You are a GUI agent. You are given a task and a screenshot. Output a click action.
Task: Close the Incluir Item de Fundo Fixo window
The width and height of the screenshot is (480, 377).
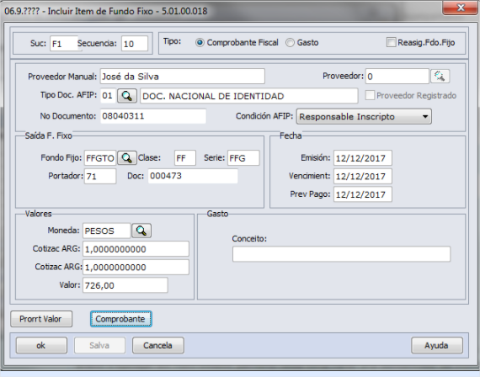click(x=461, y=8)
